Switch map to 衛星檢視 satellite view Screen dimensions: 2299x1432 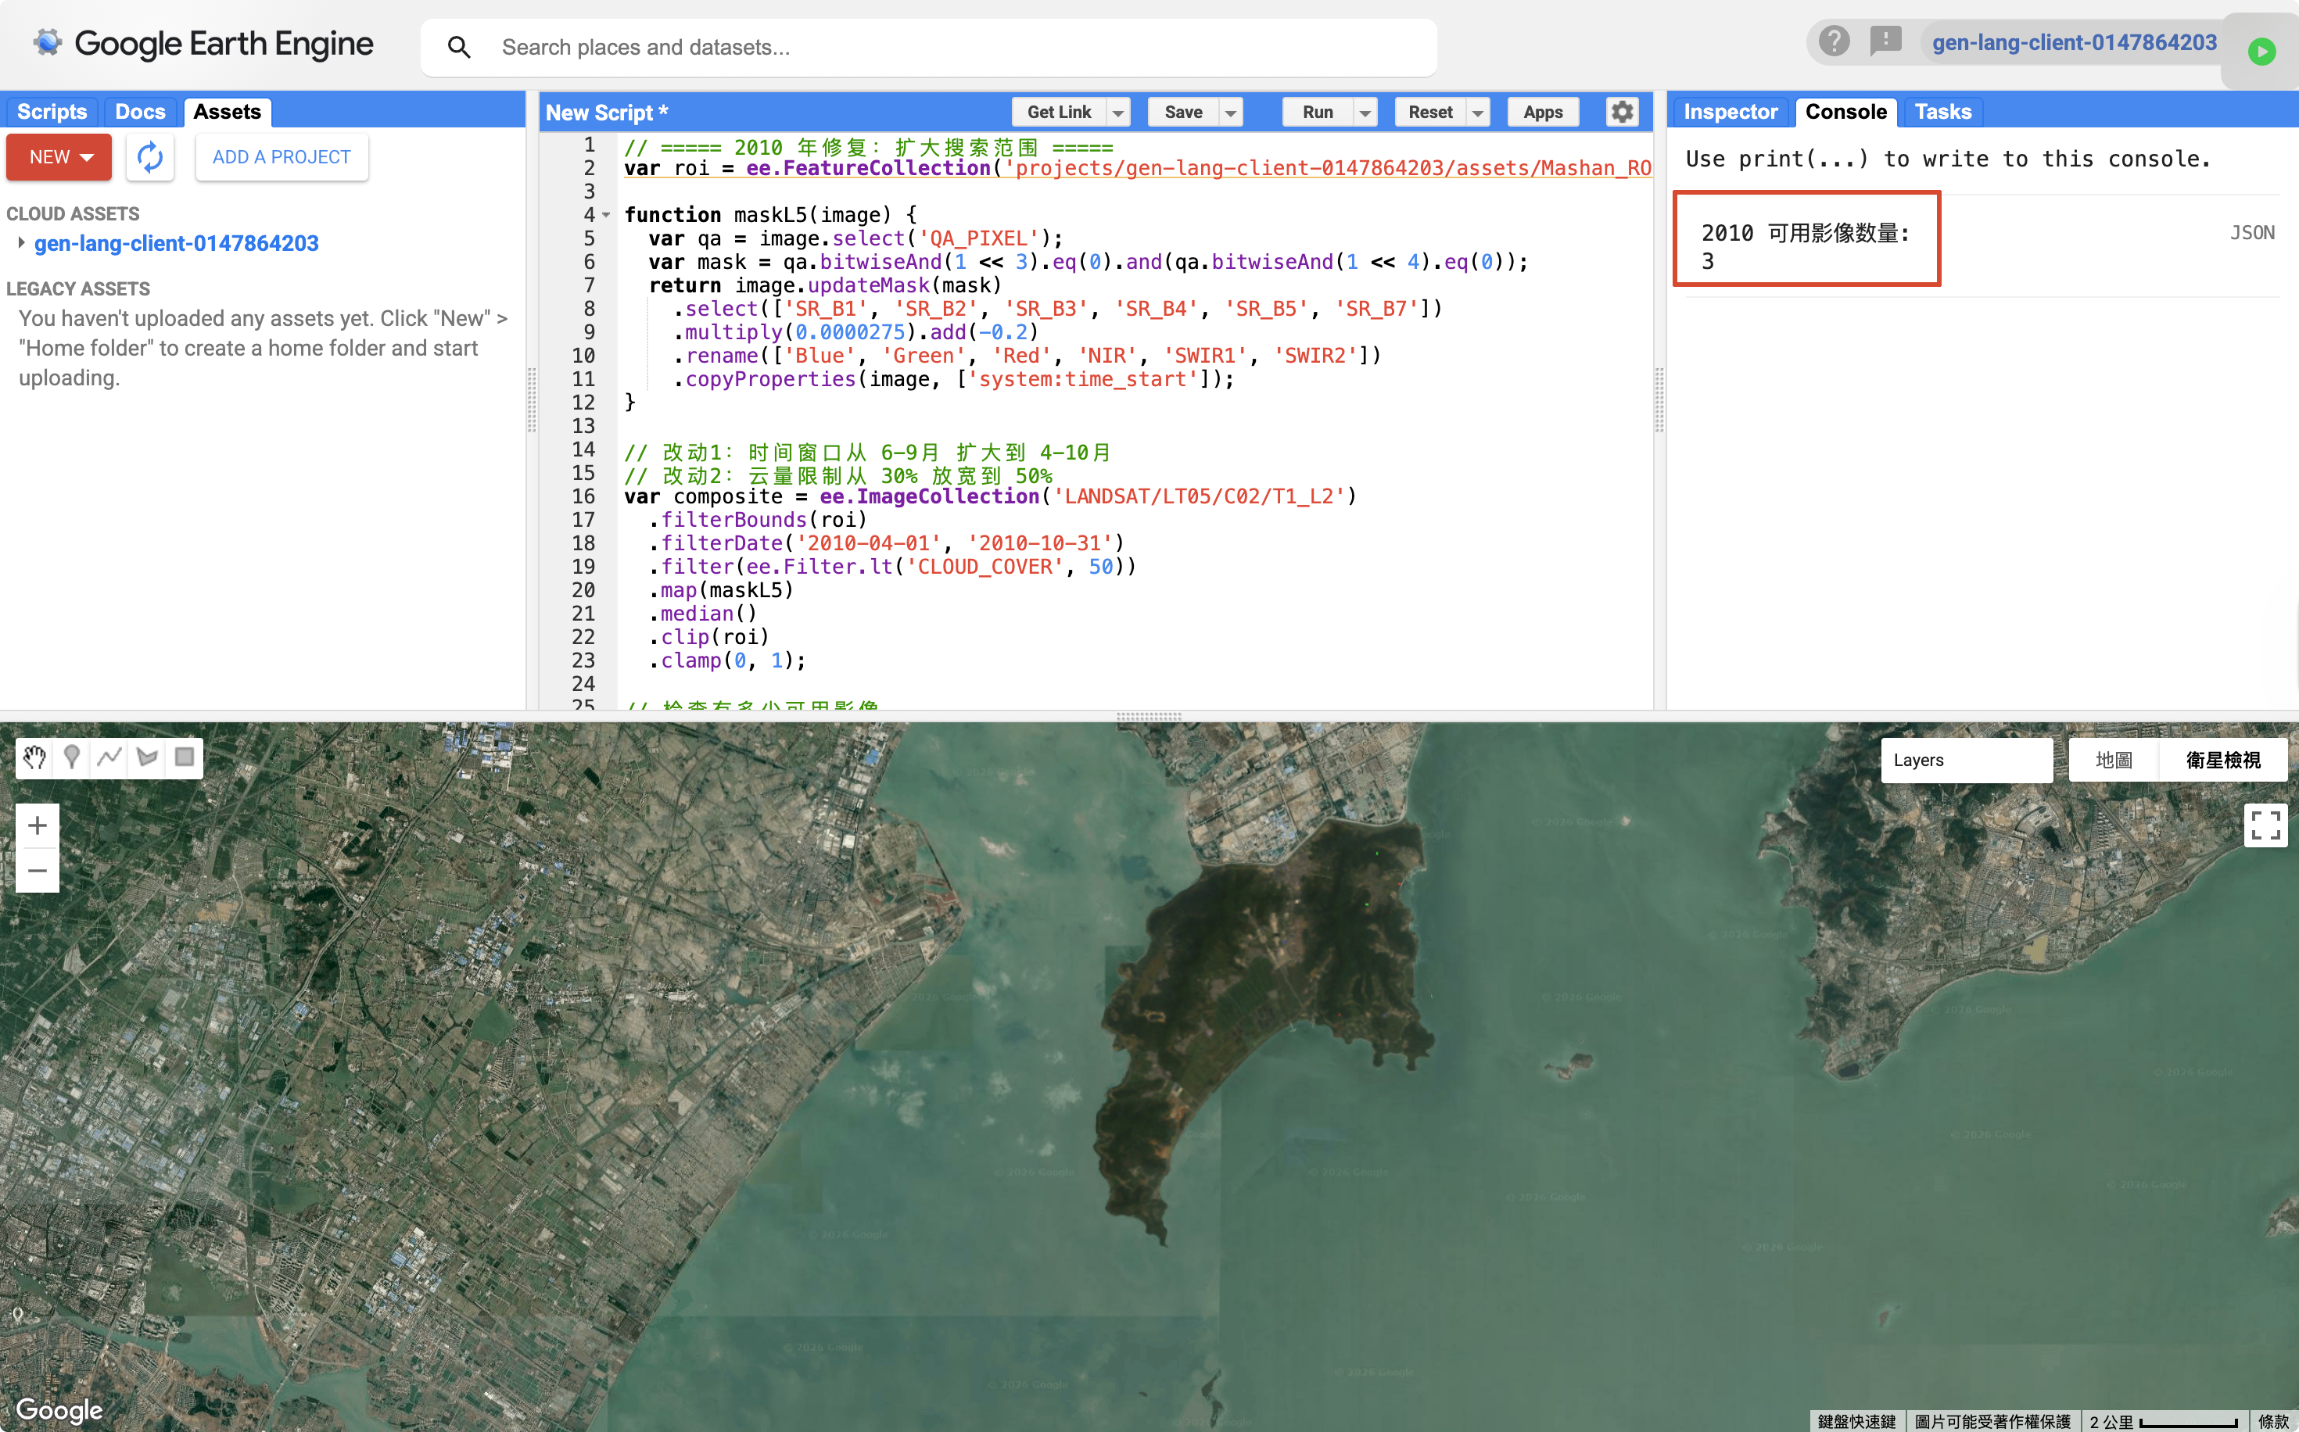[x=2222, y=761]
